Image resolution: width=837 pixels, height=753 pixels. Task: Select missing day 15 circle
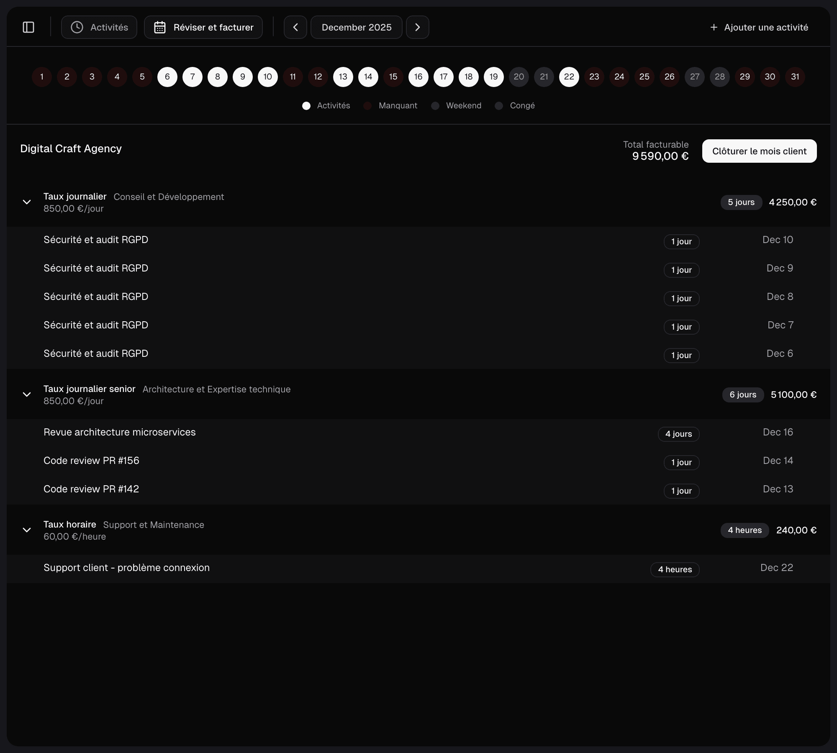[393, 77]
